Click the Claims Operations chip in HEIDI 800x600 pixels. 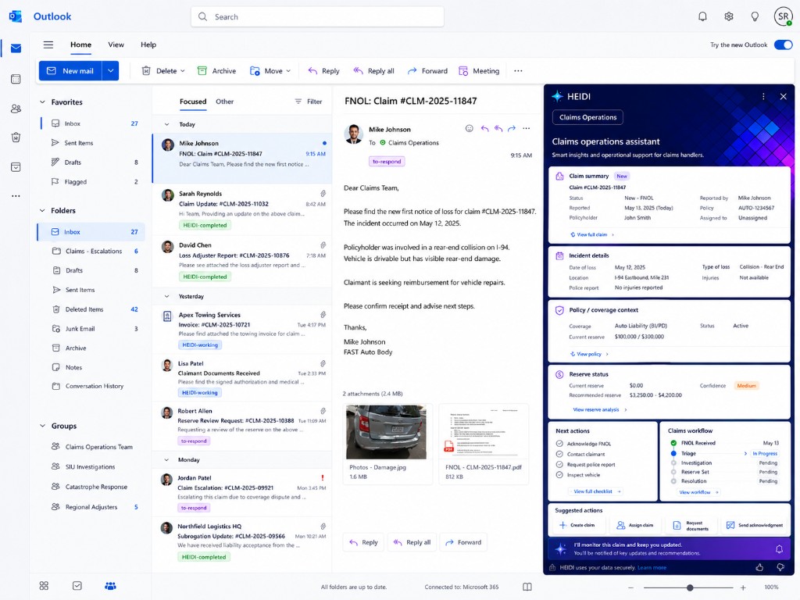click(587, 117)
